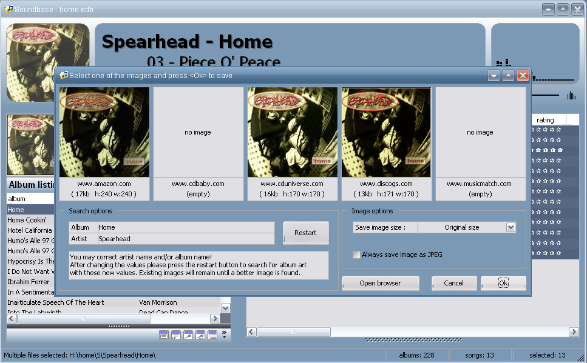The height and width of the screenshot is (363, 587).
Task: Select the discogs.com album cover image
Action: 386,132
